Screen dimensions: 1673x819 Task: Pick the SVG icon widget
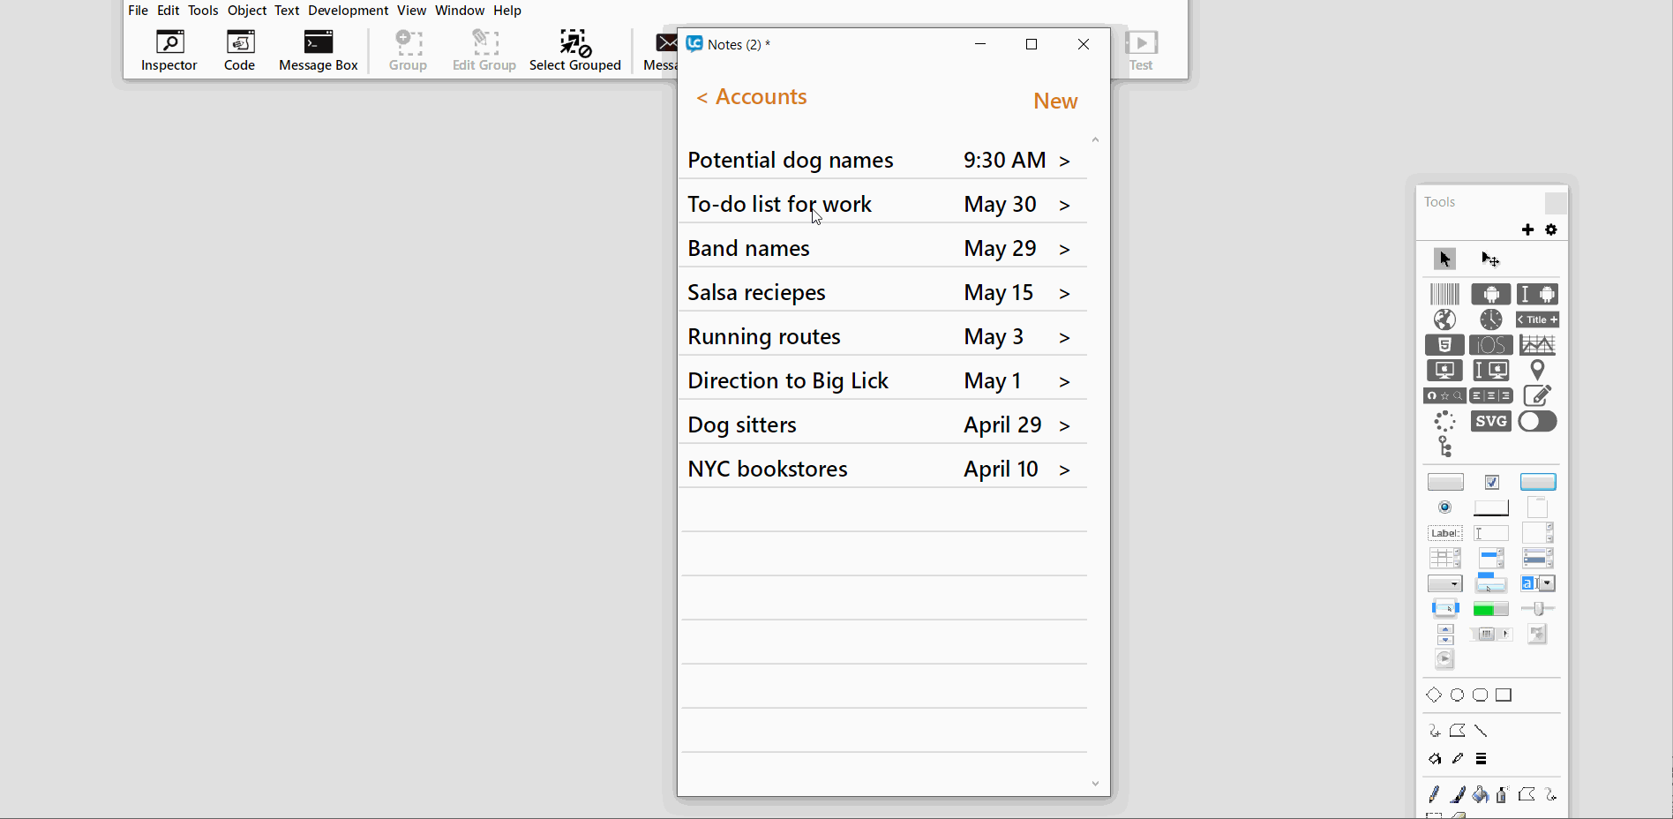[1490, 422]
